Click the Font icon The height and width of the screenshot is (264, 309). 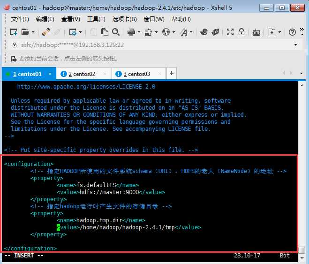[184, 32]
